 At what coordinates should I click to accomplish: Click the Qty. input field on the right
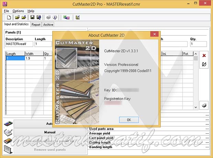point(199,44)
